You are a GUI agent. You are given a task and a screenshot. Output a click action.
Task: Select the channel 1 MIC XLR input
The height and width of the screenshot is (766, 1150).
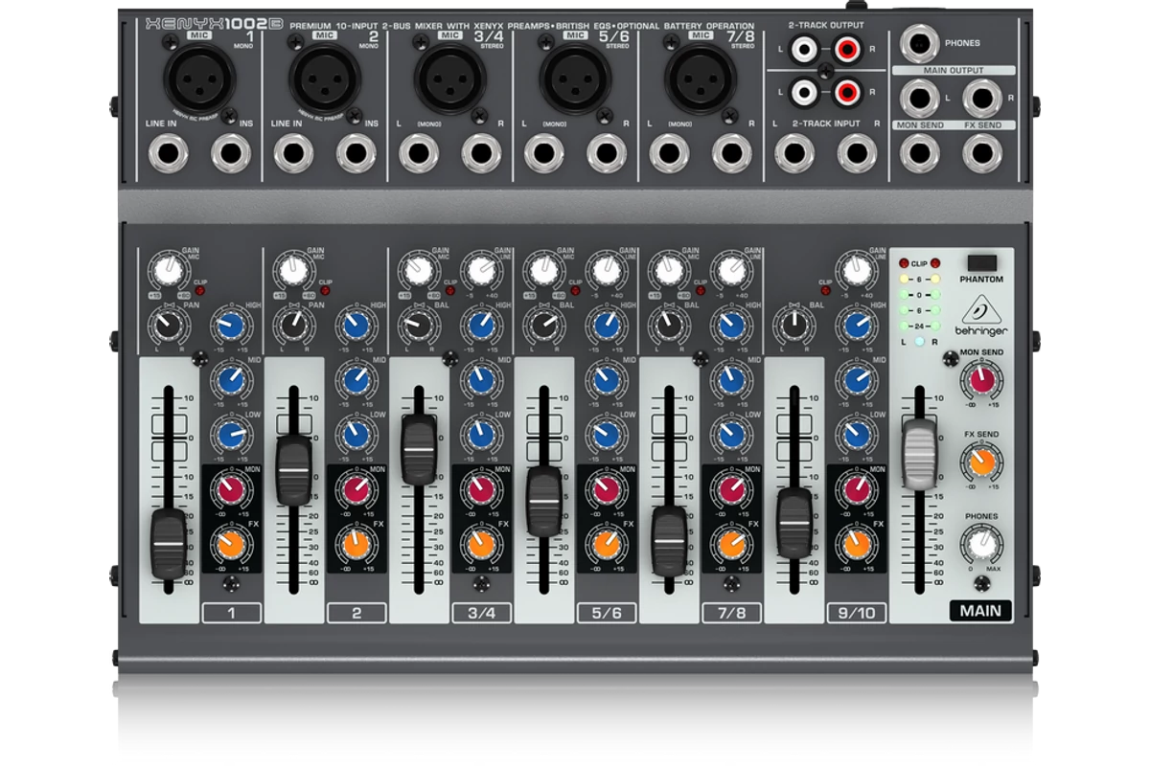coord(200,79)
